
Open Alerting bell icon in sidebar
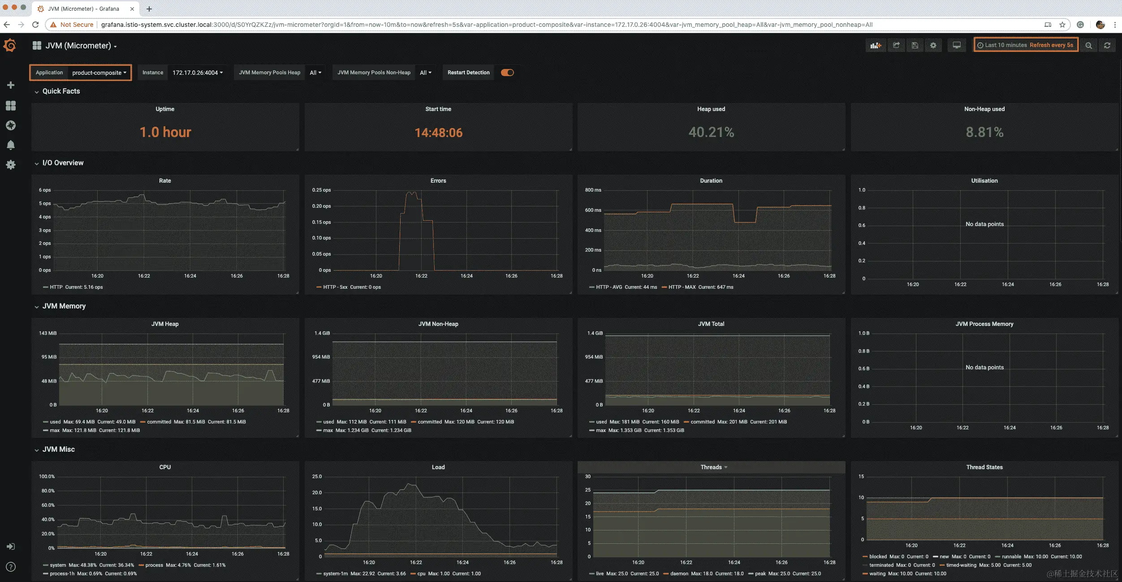click(x=11, y=145)
